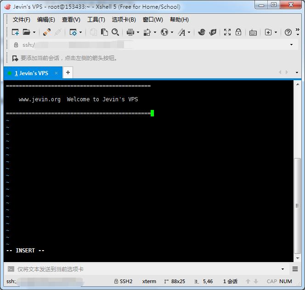Click the globe encoding icon
305x290 pixels.
(x=164, y=32)
